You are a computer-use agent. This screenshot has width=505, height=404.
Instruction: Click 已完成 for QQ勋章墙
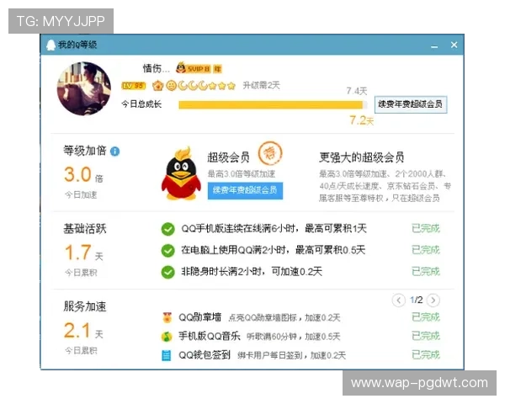pos(426,317)
